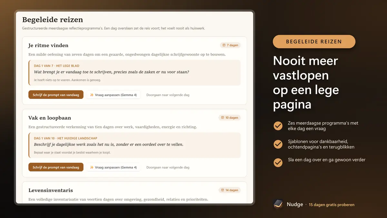Click the calendar icon in the '14 dagen' badge
The image size is (387, 218).
223,190
